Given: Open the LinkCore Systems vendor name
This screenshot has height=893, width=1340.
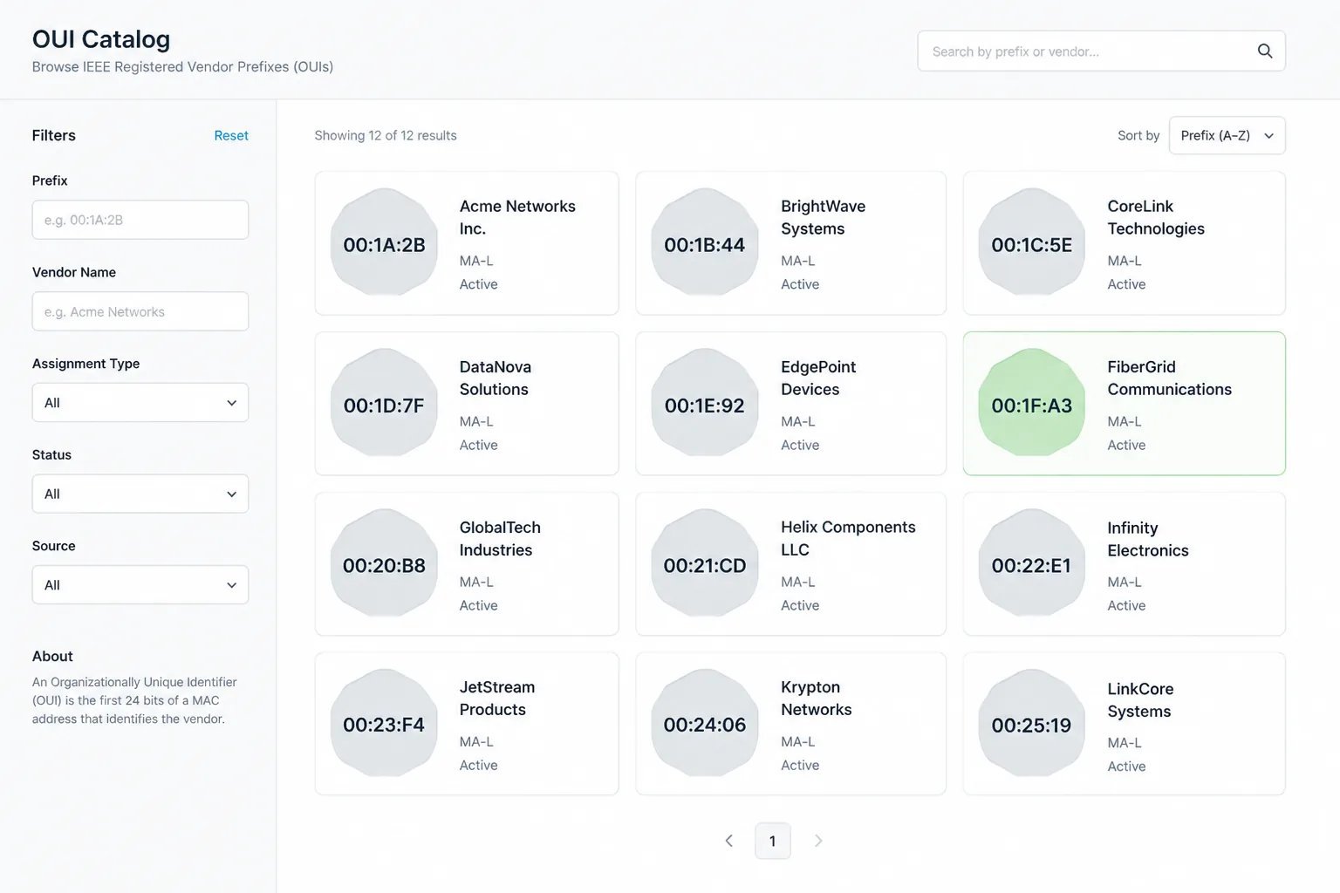Looking at the screenshot, I should point(1140,699).
